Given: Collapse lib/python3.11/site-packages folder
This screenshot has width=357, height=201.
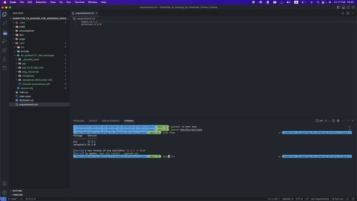Looking at the screenshot, I should (39, 55).
